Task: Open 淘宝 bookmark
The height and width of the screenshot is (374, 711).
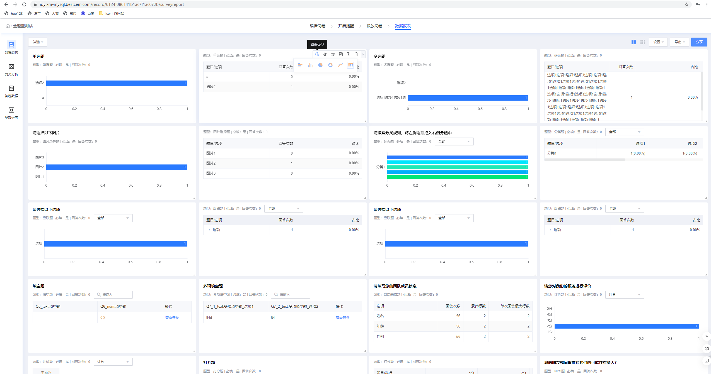Action: coord(34,13)
